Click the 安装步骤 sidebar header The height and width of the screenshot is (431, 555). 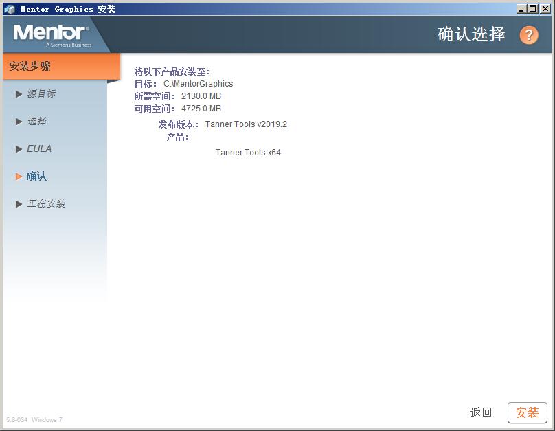pyautogui.click(x=61, y=66)
